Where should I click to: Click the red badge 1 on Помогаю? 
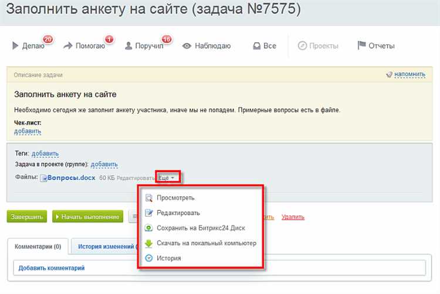pos(109,39)
